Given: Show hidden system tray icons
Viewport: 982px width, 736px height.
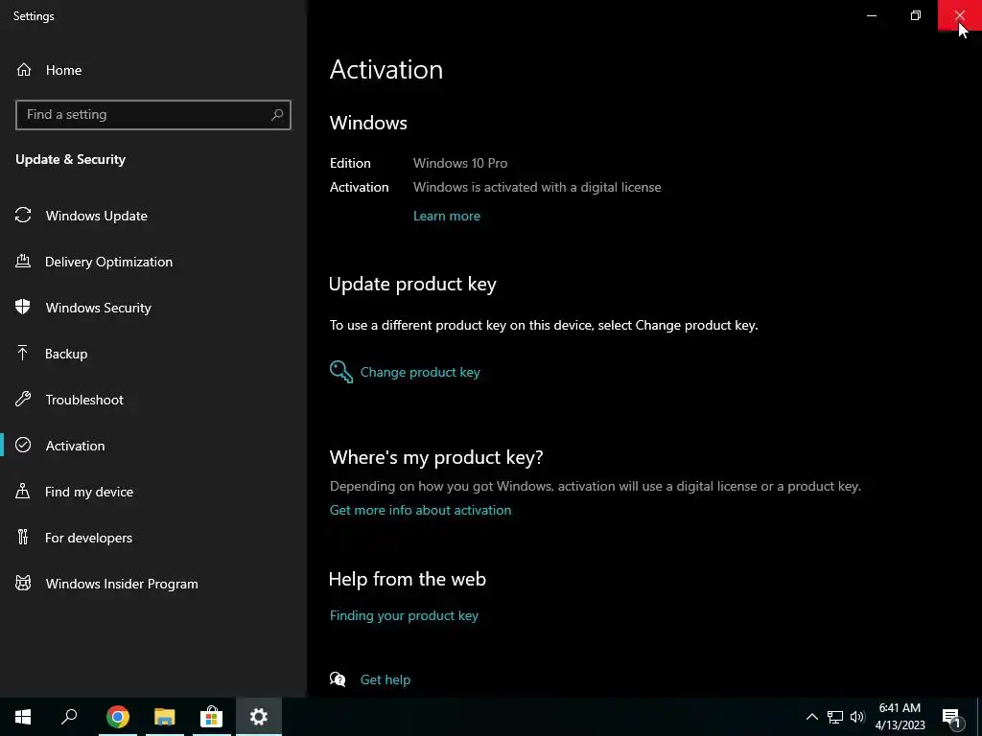Looking at the screenshot, I should (x=811, y=717).
